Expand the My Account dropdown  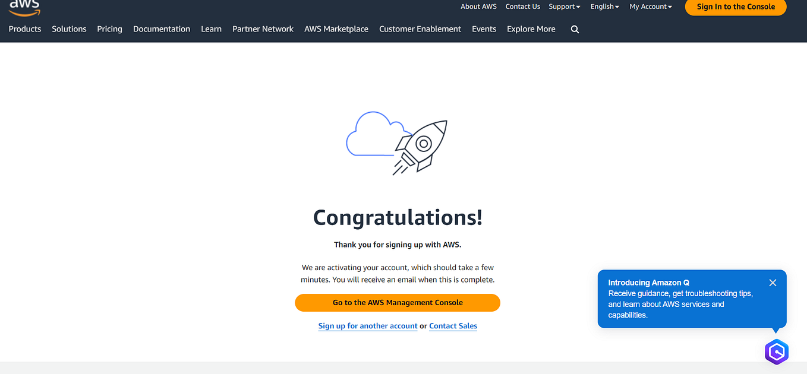pyautogui.click(x=650, y=7)
